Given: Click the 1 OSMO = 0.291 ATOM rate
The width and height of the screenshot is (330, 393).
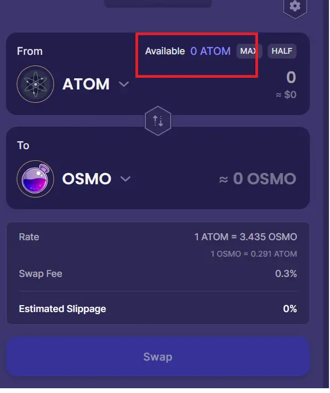Looking at the screenshot, I should (x=254, y=254).
